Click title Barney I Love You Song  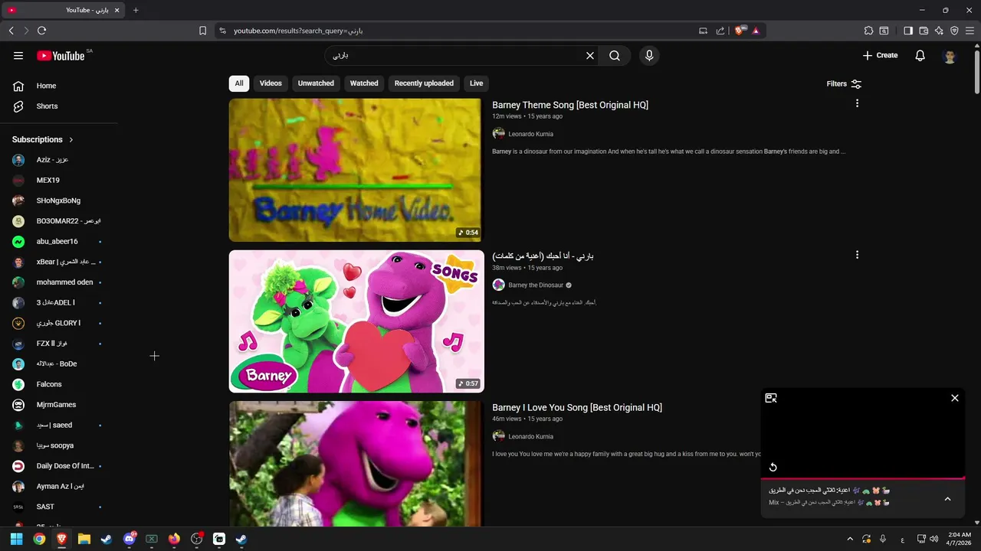tap(577, 408)
